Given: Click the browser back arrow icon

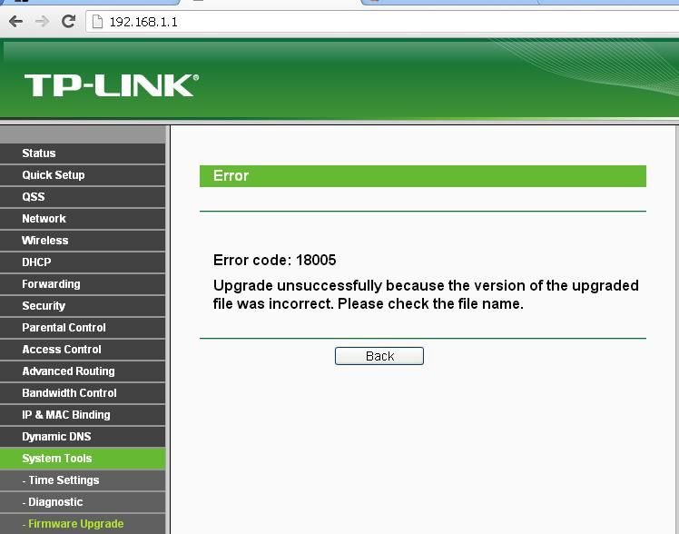Looking at the screenshot, I should pos(15,22).
